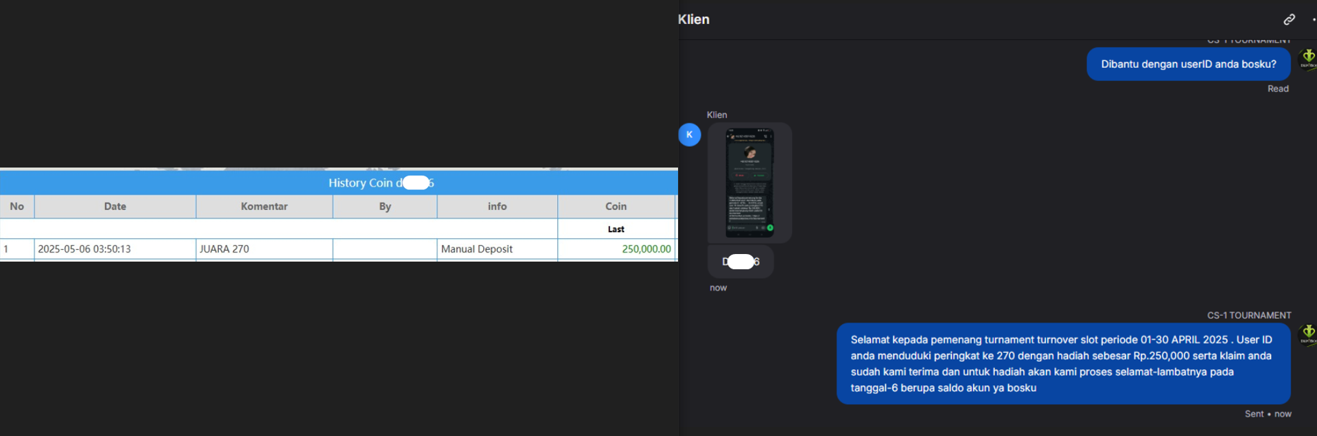This screenshot has height=436, width=1317.
Task: Click the 'Komentar' column header
Action: tap(264, 207)
